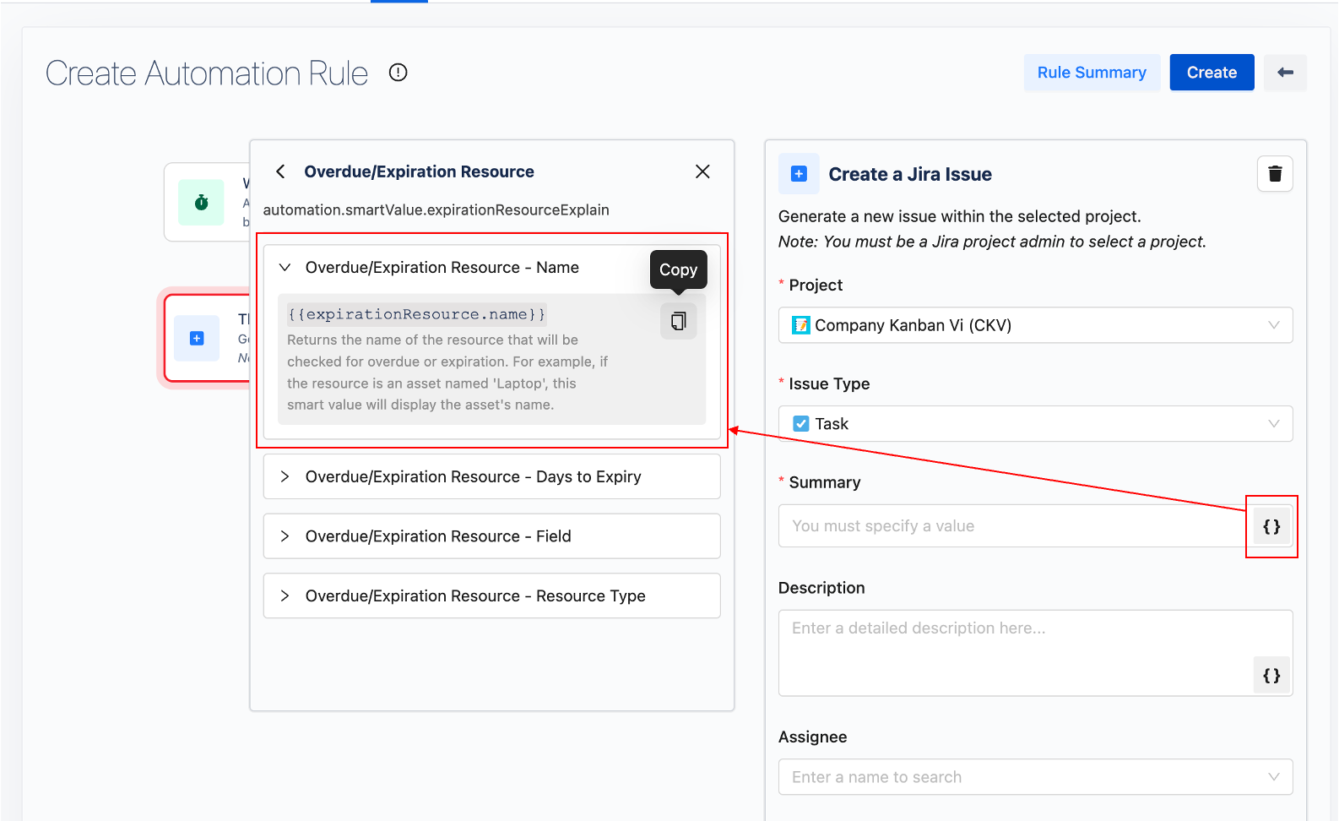Viewport: 1339px width, 821px height.
Task: Open smart values for the Summary field
Action: [x=1271, y=527]
